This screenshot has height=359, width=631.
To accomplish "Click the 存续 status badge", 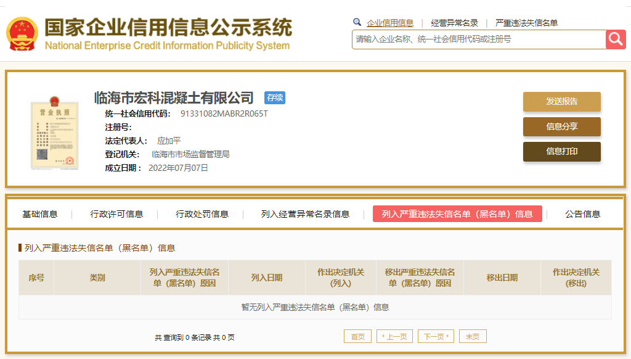I will pyautogui.click(x=274, y=97).
